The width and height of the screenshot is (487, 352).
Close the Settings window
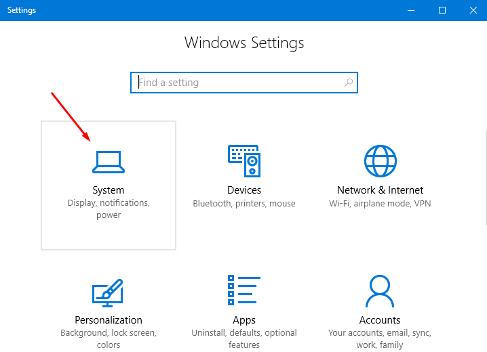473,10
